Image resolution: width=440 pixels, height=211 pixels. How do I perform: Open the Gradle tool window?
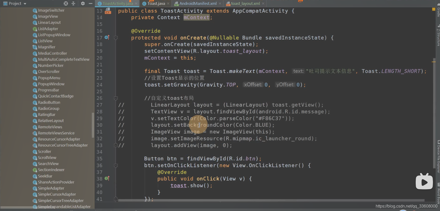click(438, 10)
